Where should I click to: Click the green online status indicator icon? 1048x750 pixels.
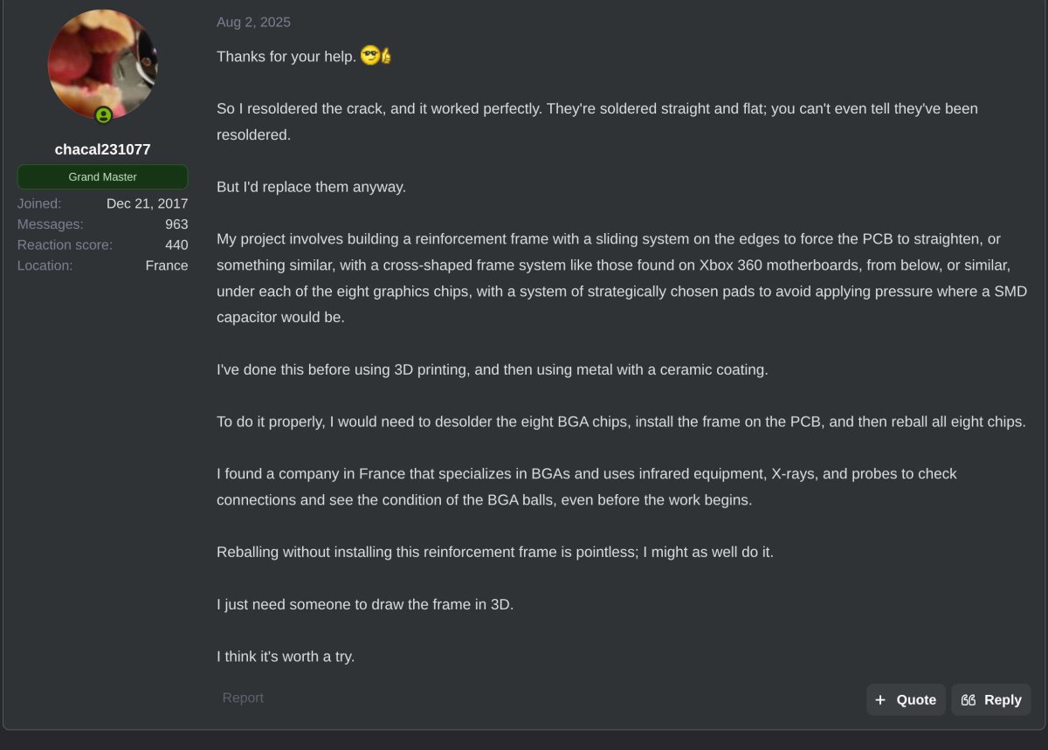(x=103, y=115)
